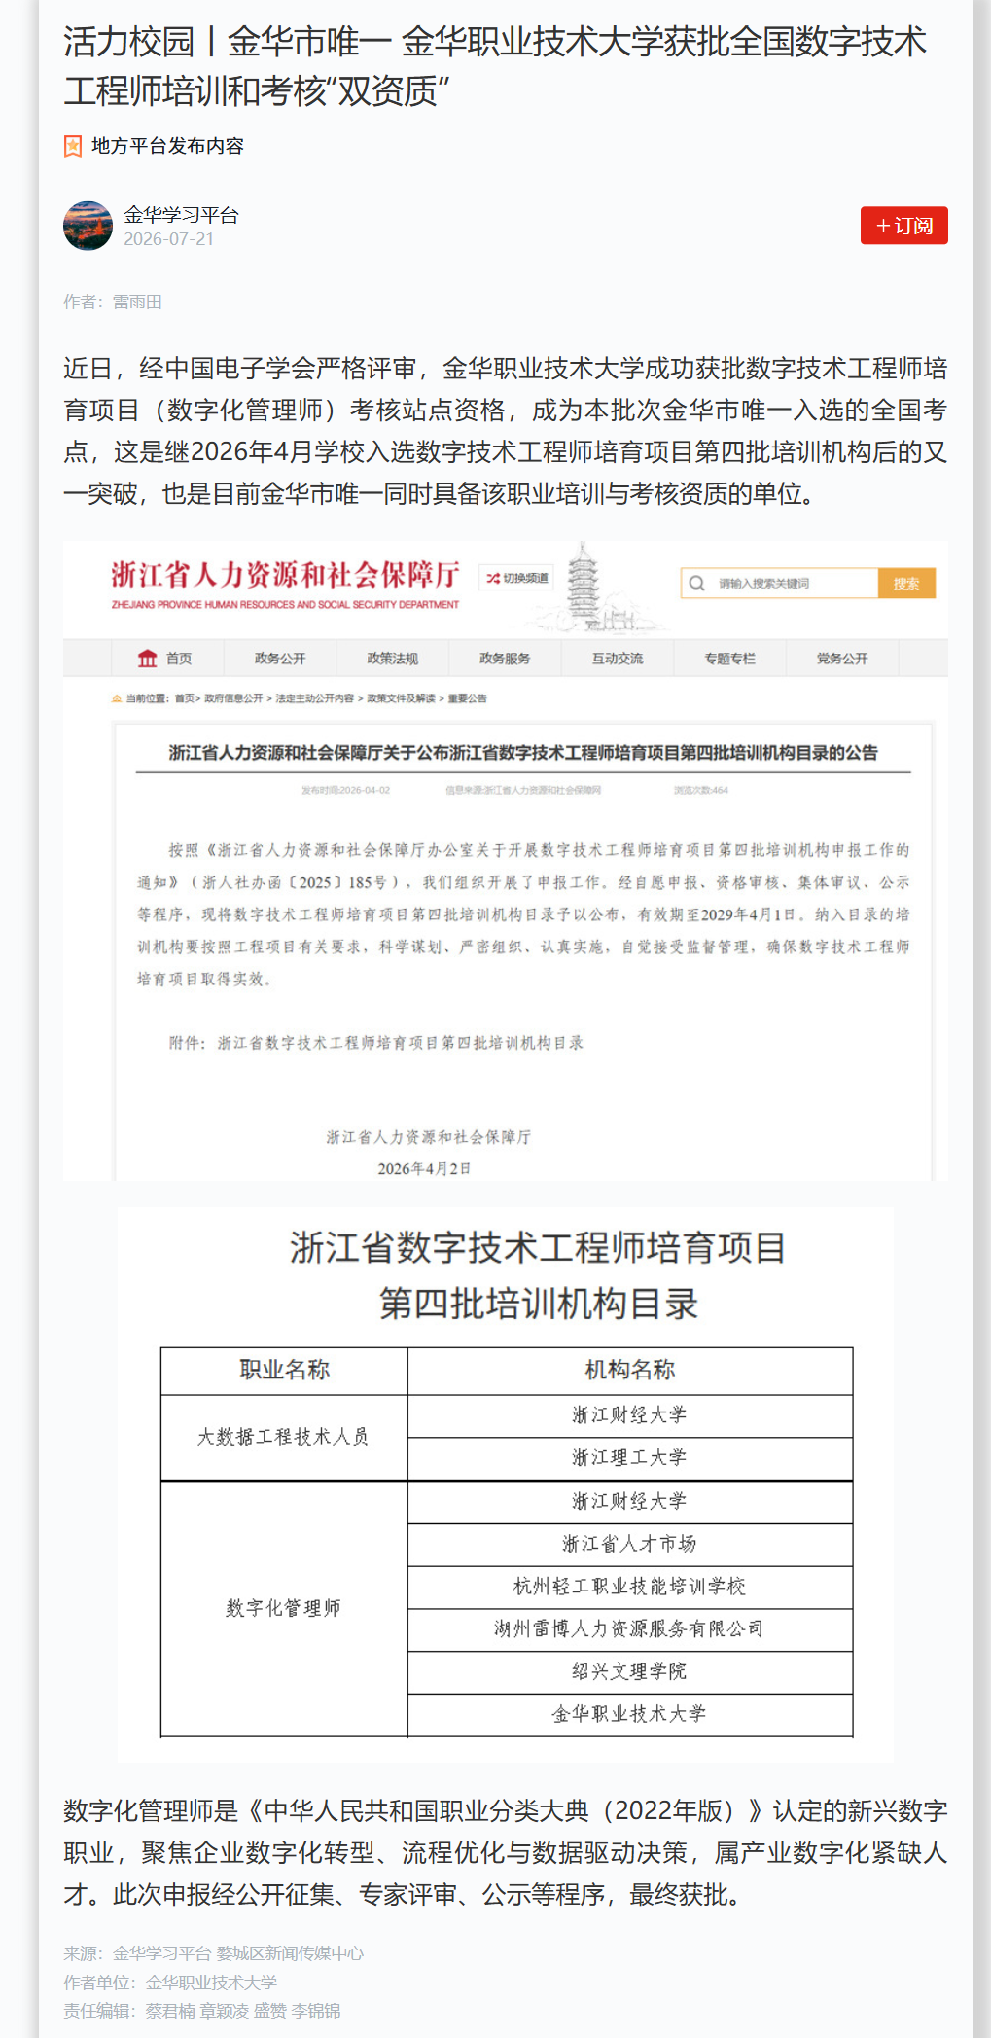This screenshot has height=2038, width=991.
Task: Click the 金华学习平台 publisher name
Action: pos(181,215)
